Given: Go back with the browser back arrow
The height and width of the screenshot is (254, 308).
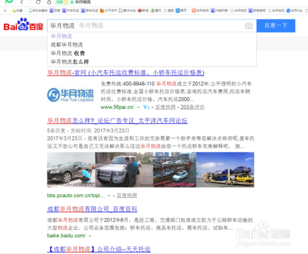Looking at the screenshot, I should pos(22,2).
